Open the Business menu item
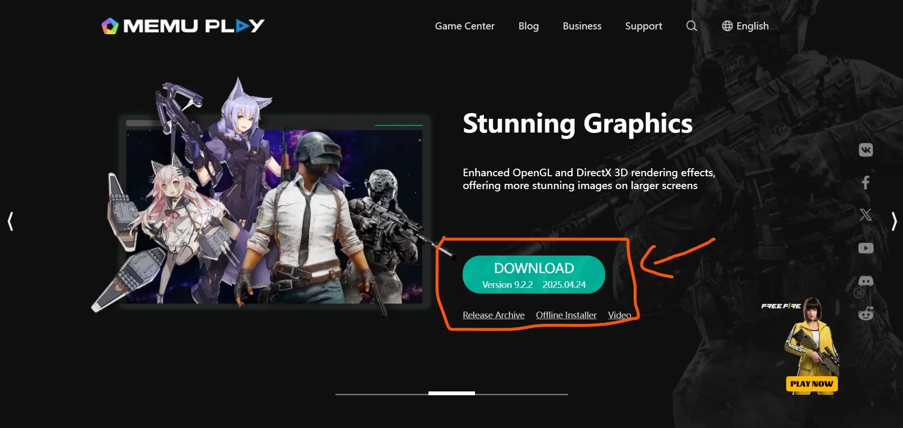 [582, 26]
